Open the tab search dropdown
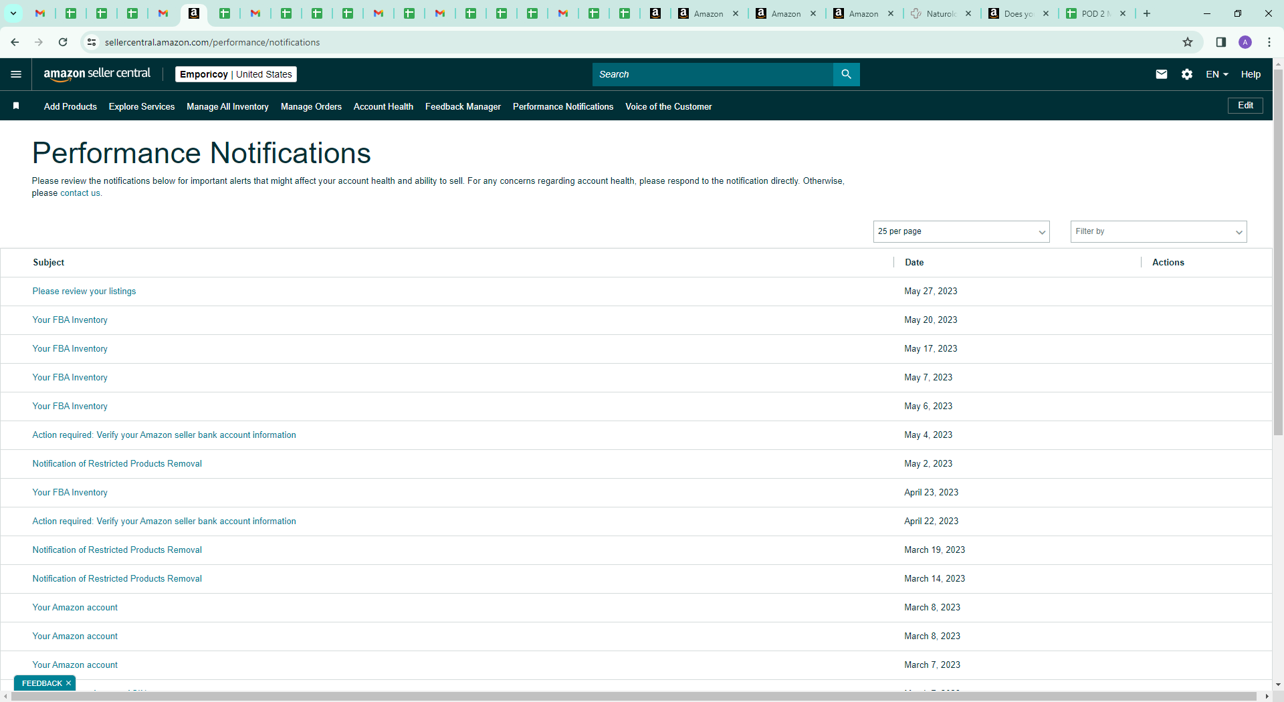 (x=13, y=13)
